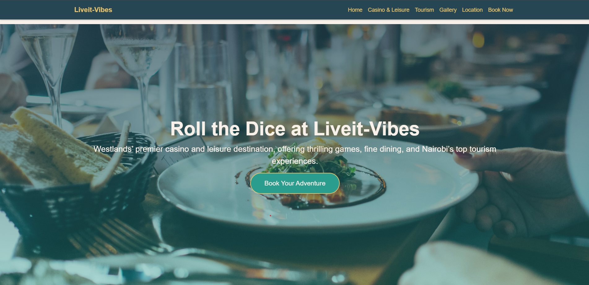Viewport: 589px width, 285px height.
Task: Select the Tourism nav item
Action: [424, 10]
